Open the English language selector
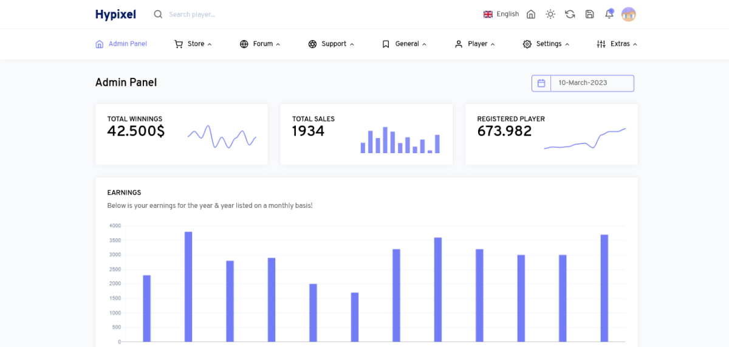Viewport: 729px width, 347px height. click(501, 14)
